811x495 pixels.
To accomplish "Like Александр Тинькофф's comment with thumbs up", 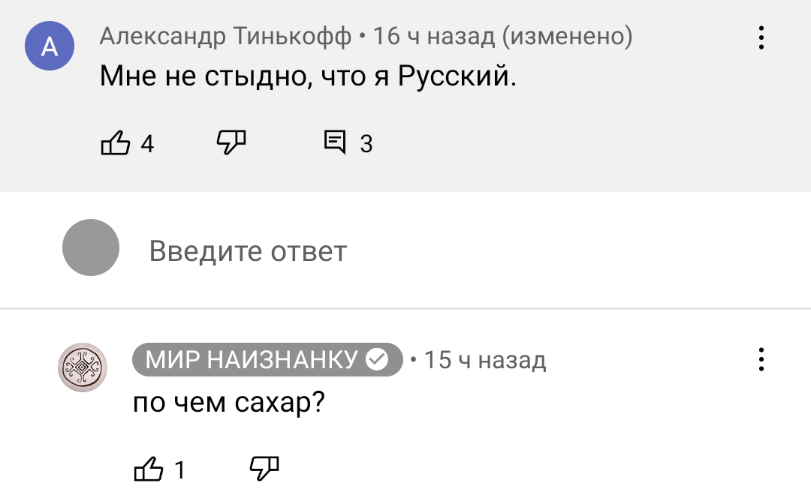I will click(114, 142).
